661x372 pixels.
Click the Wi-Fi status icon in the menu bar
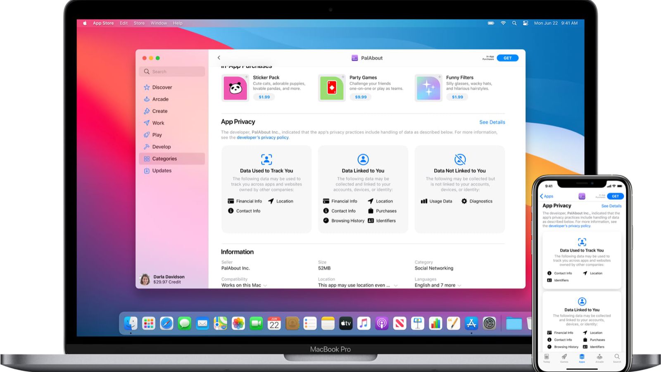[503, 23]
